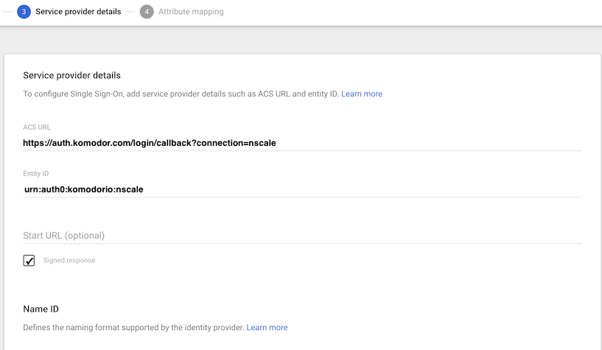
Task: Toggle the Signed response checkbox
Action: pyautogui.click(x=29, y=260)
